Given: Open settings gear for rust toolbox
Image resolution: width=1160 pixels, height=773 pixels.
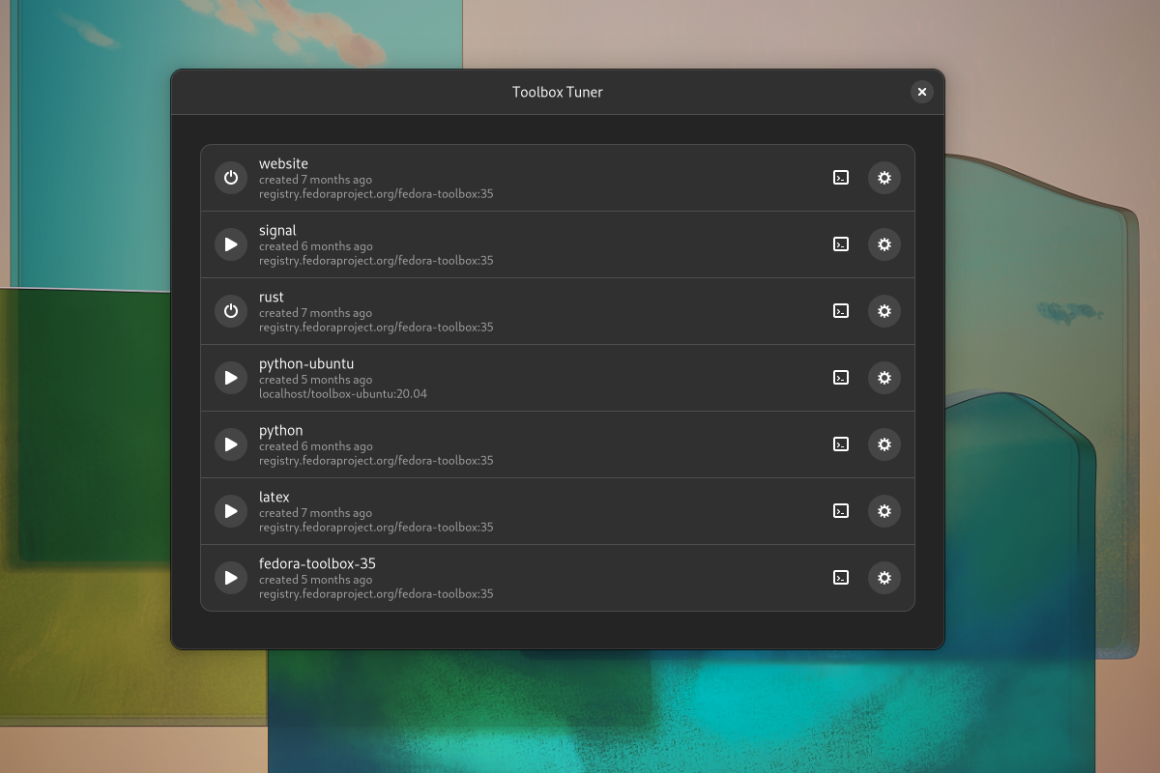Looking at the screenshot, I should [x=884, y=311].
